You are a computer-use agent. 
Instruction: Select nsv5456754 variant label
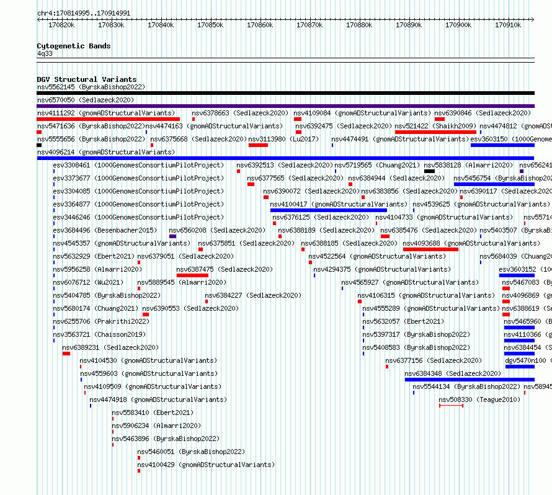(x=503, y=178)
